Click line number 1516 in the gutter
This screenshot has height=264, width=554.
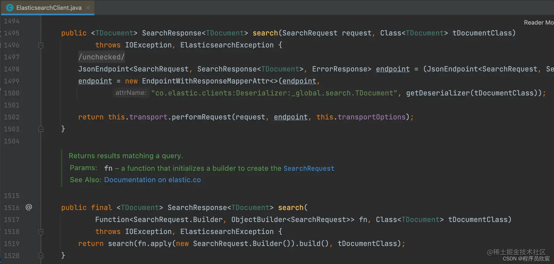coord(11,208)
